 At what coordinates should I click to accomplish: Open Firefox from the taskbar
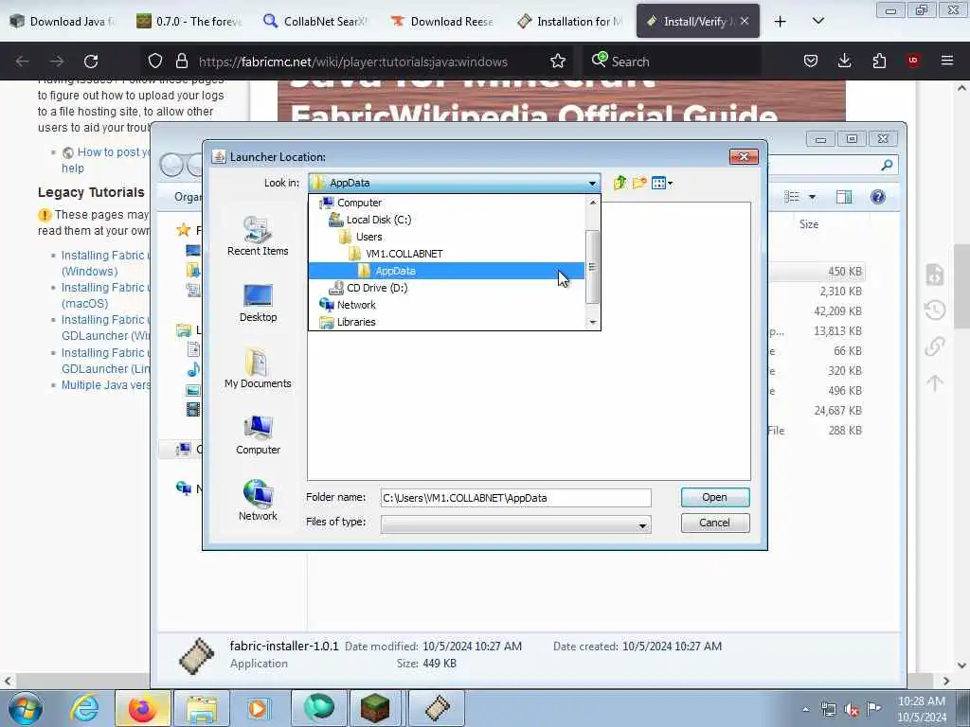[142, 708]
